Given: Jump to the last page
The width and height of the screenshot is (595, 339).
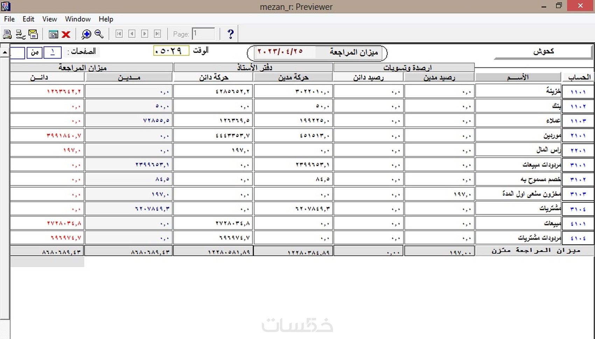Looking at the screenshot, I should pos(157,34).
